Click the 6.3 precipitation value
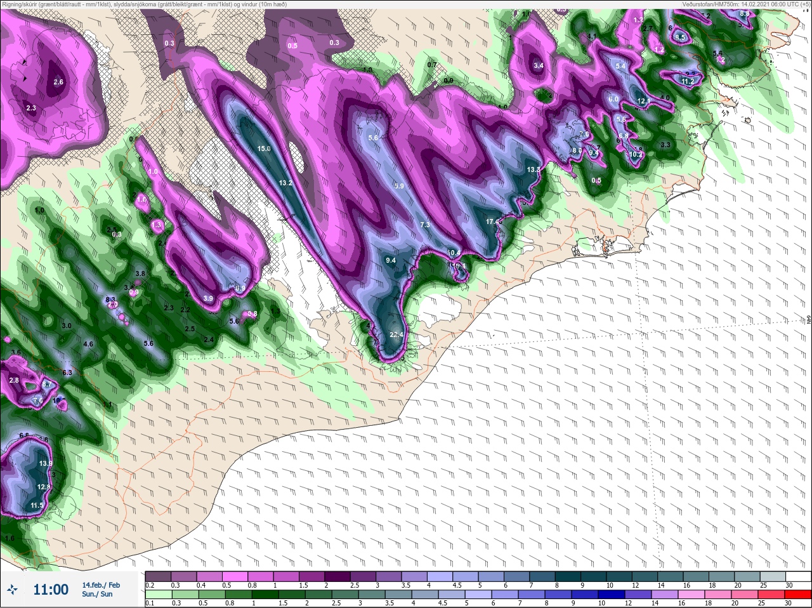 (67, 373)
